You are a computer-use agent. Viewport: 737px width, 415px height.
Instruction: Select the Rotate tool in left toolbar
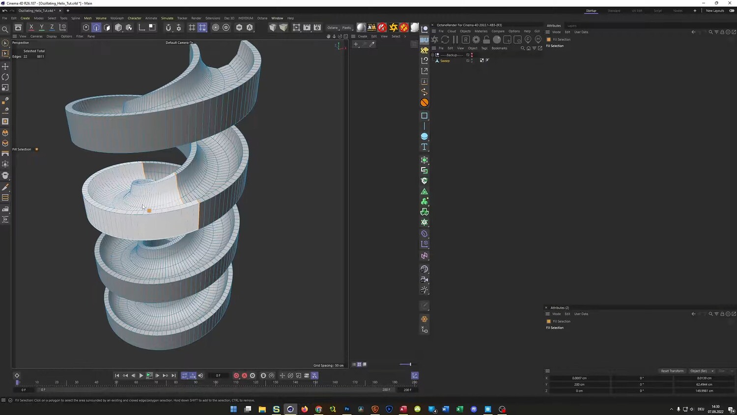[5, 77]
